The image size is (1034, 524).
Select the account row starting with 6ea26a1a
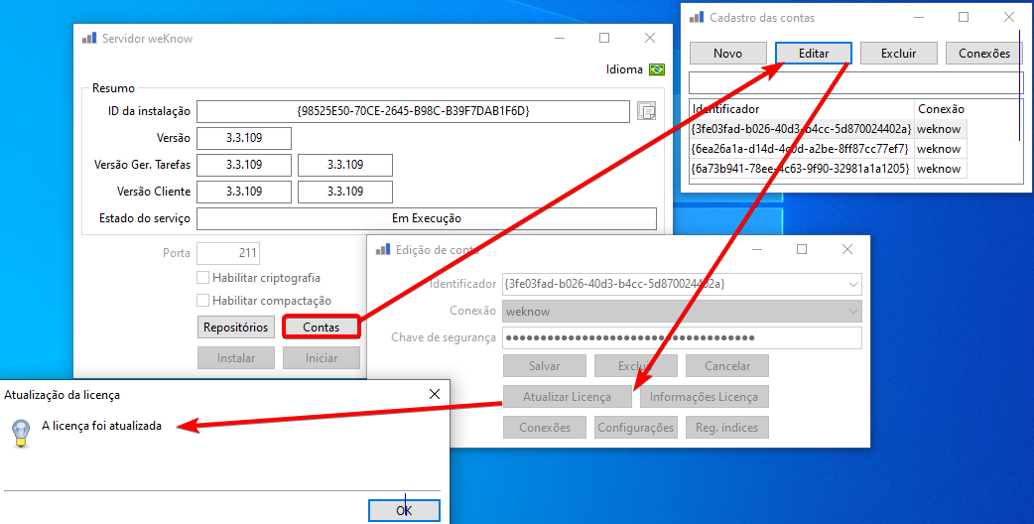pos(829,149)
